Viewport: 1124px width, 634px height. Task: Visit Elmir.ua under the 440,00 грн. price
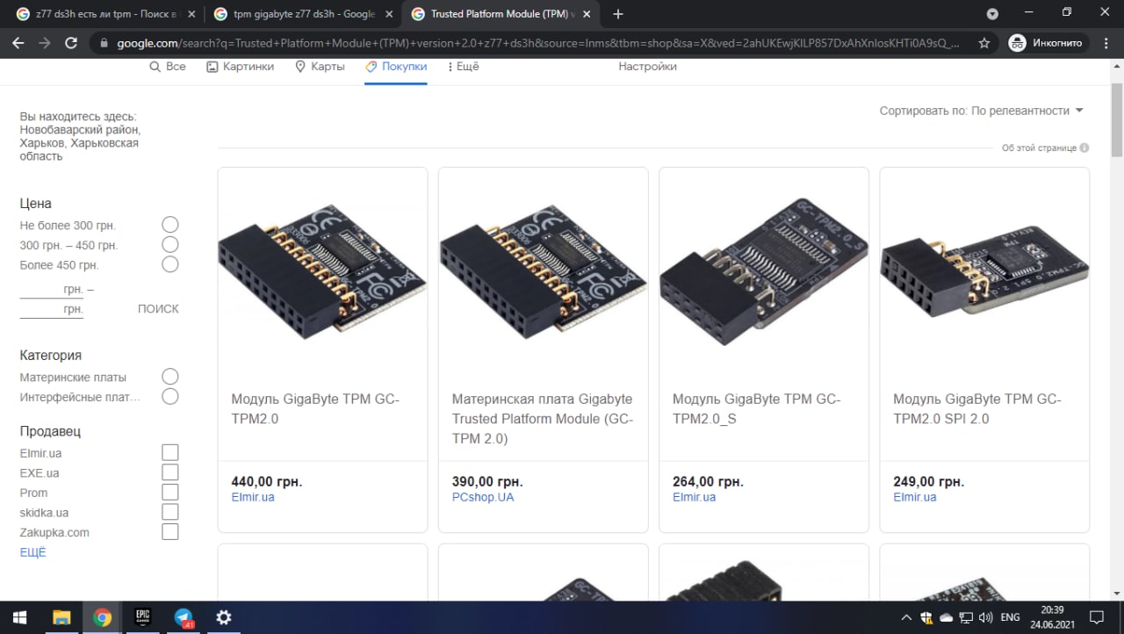[x=253, y=497]
